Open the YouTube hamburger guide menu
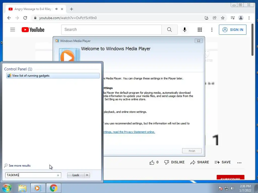Image resolution: width=258 pixels, height=193 pixels. [x=13, y=30]
